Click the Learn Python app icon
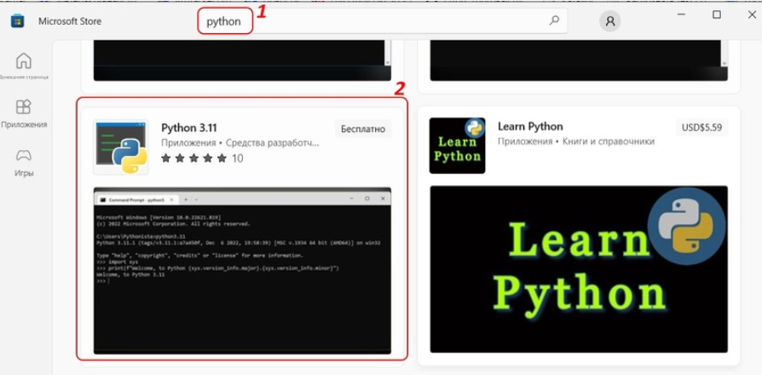The image size is (762, 375). pos(457,145)
